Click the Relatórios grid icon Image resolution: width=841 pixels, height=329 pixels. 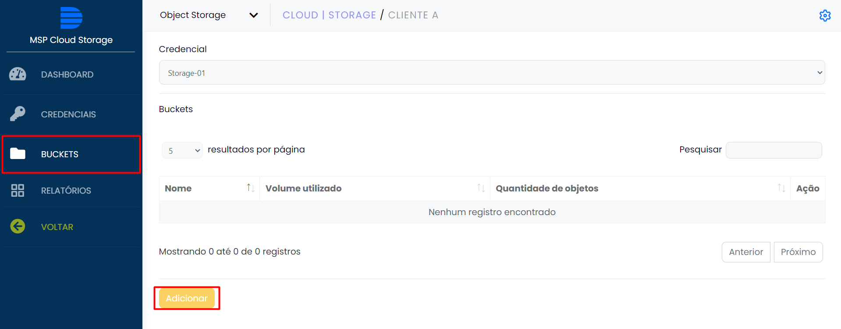pyautogui.click(x=18, y=191)
